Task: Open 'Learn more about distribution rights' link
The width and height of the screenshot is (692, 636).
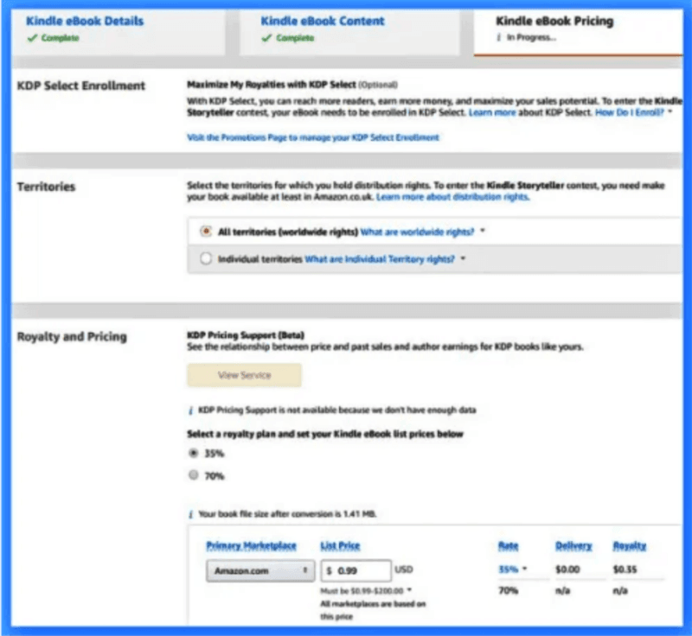Action: (452, 198)
